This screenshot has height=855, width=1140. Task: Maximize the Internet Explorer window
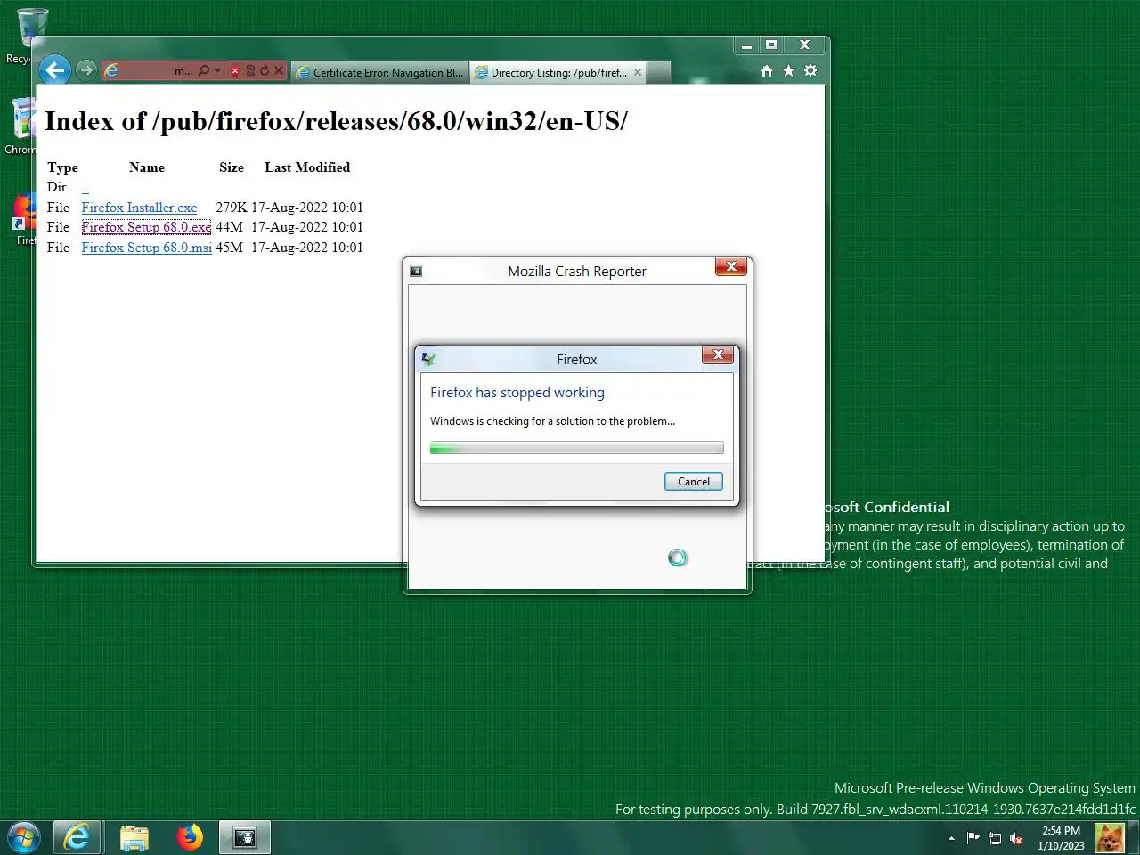771,45
